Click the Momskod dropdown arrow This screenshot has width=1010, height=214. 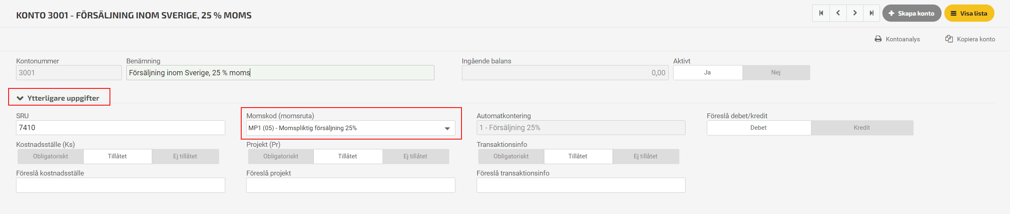click(x=447, y=128)
